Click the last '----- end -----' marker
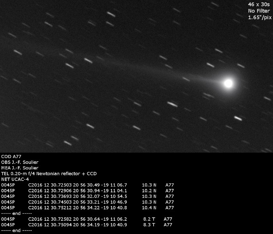 point(16,230)
